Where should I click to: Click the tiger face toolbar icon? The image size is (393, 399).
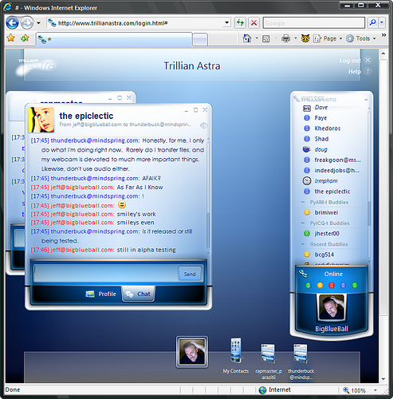pyautogui.click(x=305, y=38)
